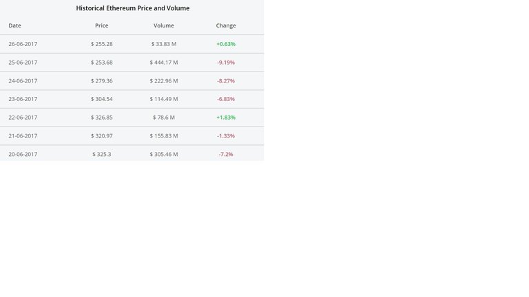Image resolution: width=529 pixels, height=297 pixels.
Task: Click the +0.63% change value
Action: pos(226,44)
